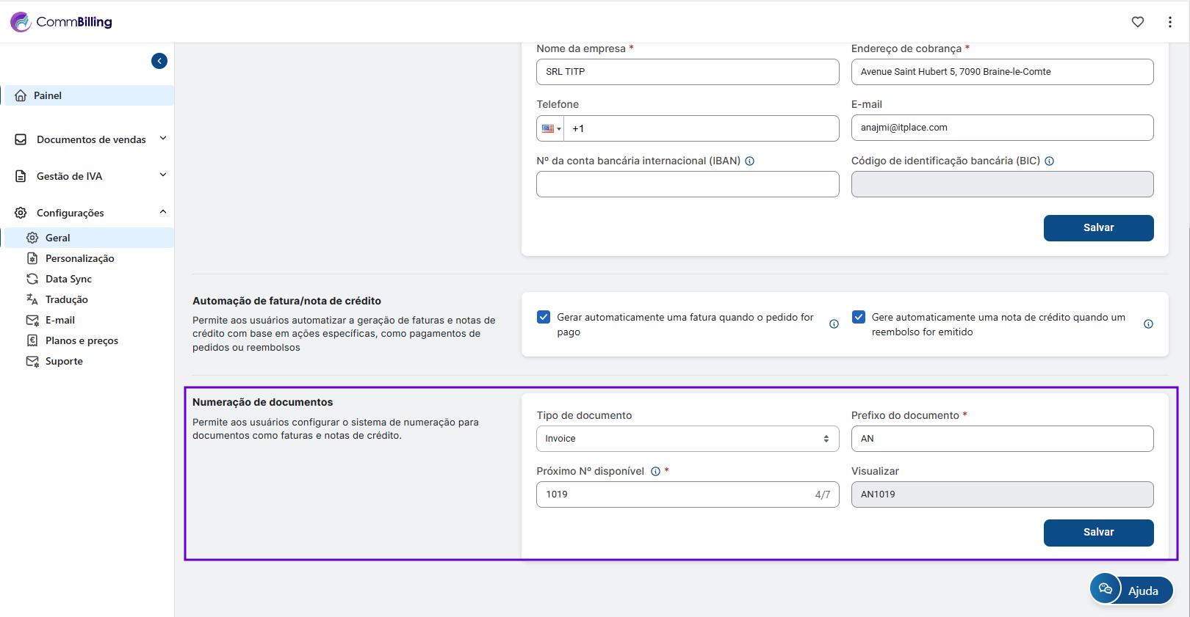Viewport: 1190px width, 617px height.
Task: Open the Ajuda help chat
Action: [x=1131, y=590]
